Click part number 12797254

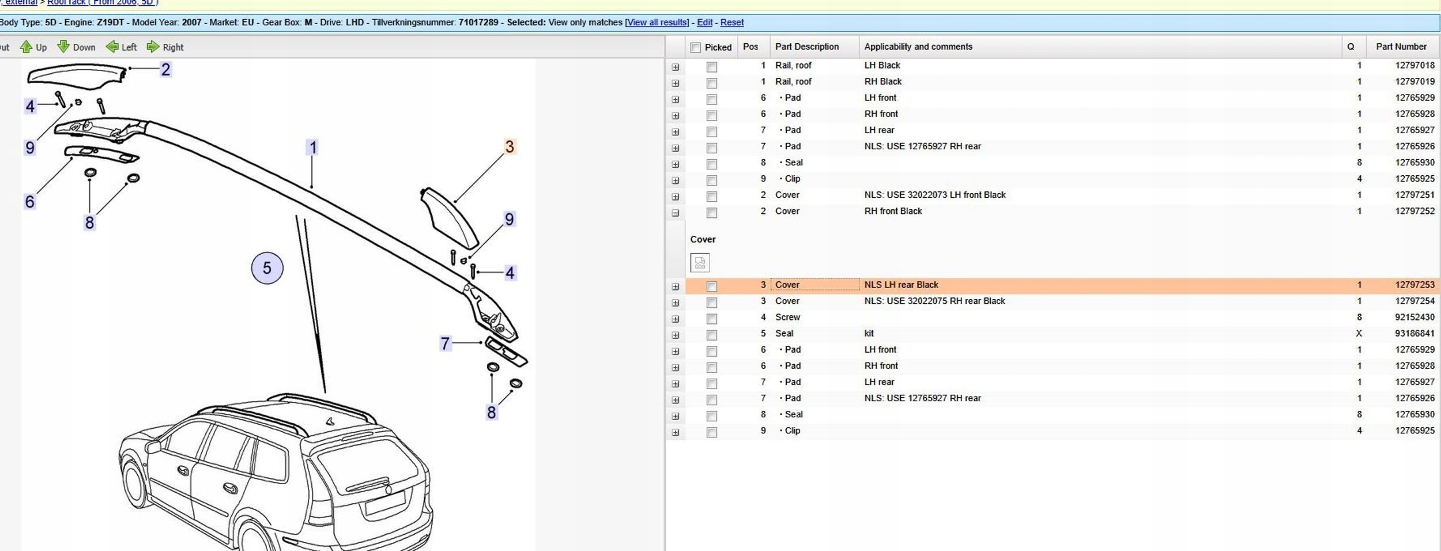(1414, 301)
